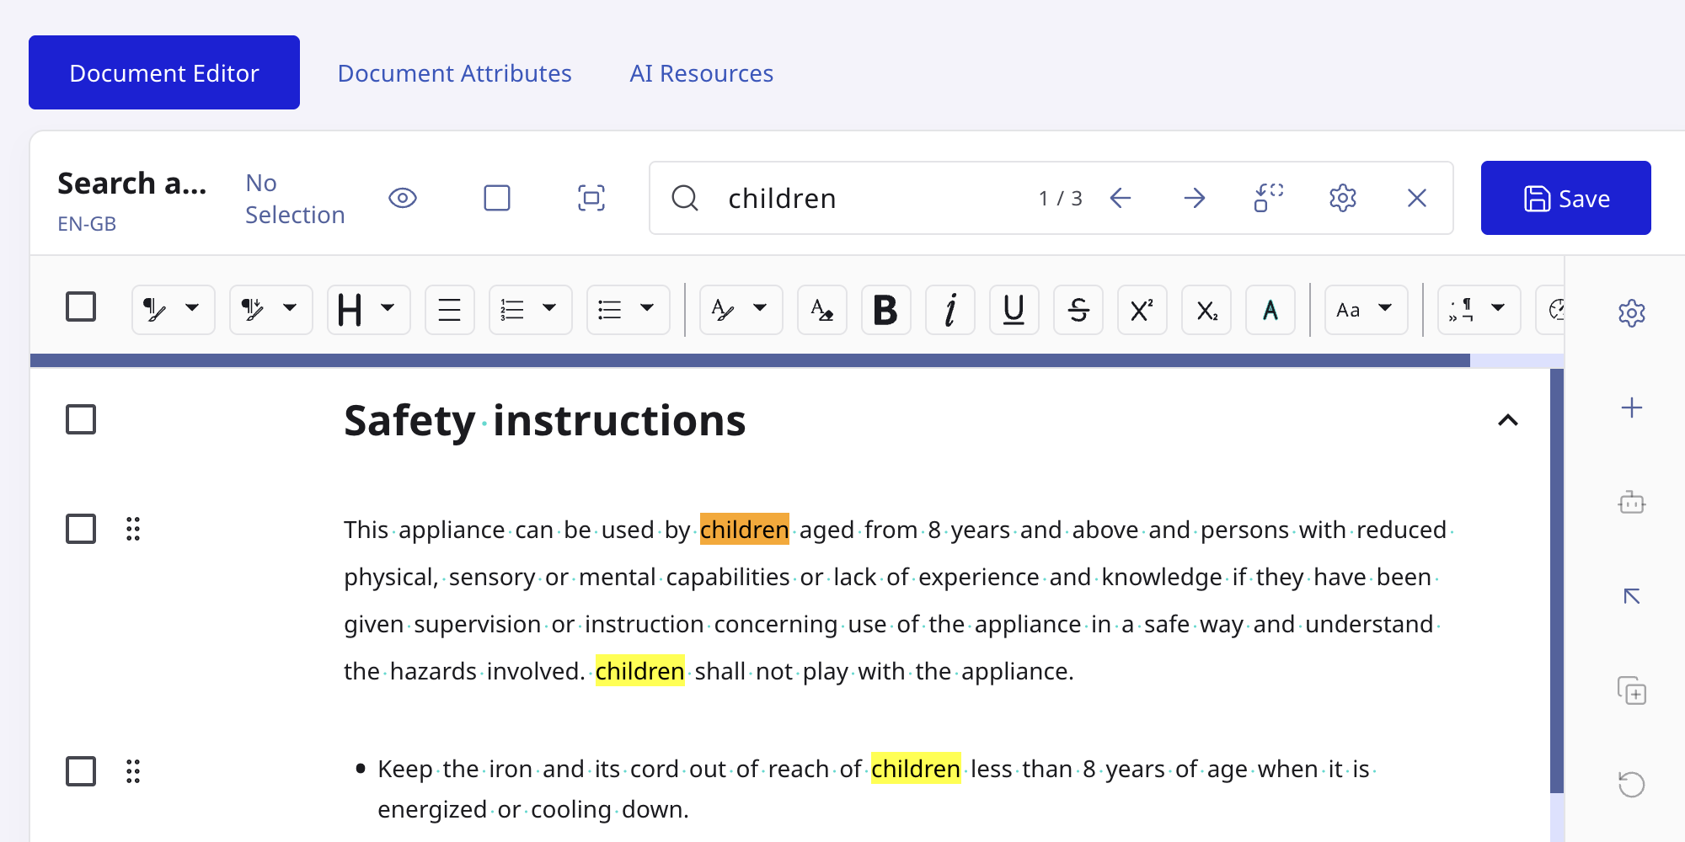The width and height of the screenshot is (1685, 842).
Task: Open the AI robot assistant icon
Action: point(1632,503)
